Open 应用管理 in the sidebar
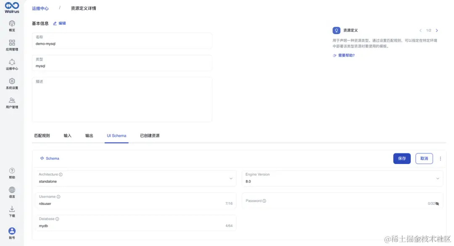The image size is (454, 246). (12, 45)
